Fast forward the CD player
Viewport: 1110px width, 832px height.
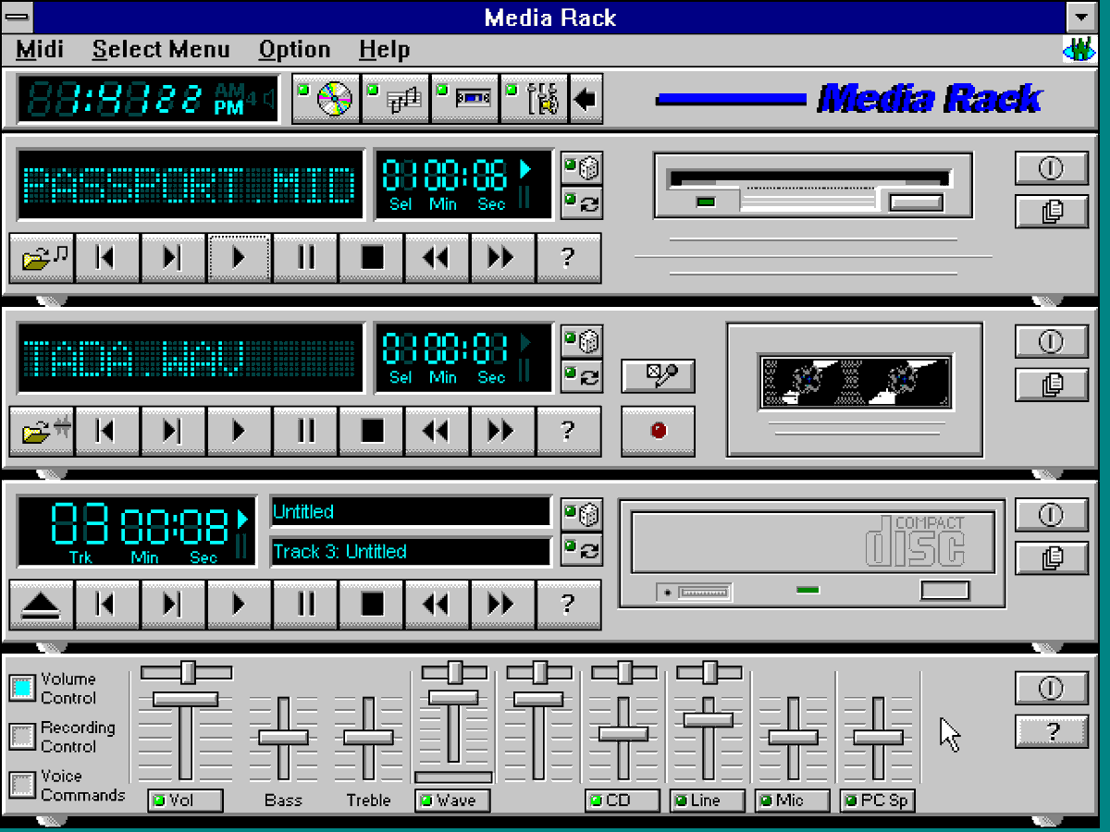(x=502, y=605)
